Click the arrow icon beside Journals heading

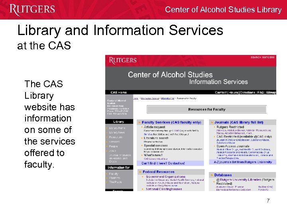(212, 122)
